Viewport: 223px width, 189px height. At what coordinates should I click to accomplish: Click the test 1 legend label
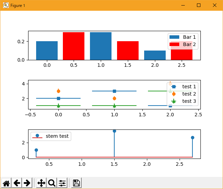point(189,87)
